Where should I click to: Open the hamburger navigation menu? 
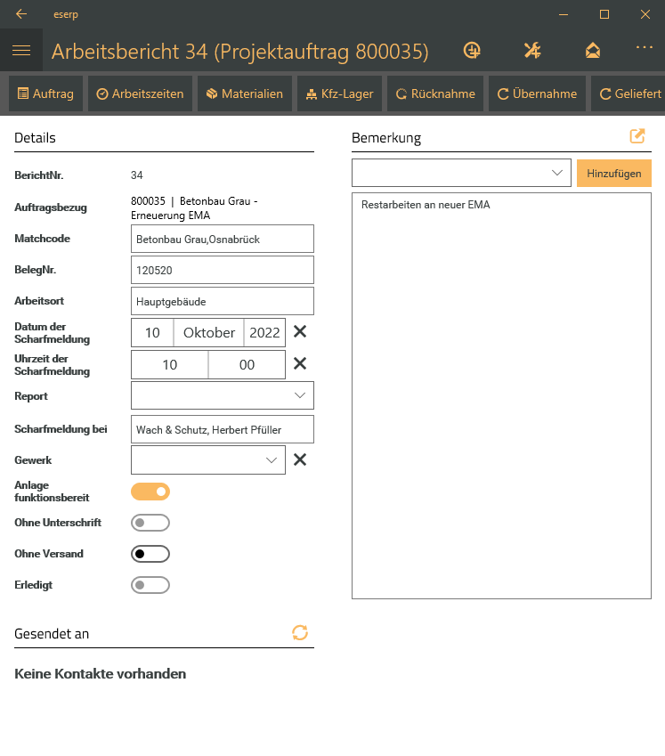point(20,52)
